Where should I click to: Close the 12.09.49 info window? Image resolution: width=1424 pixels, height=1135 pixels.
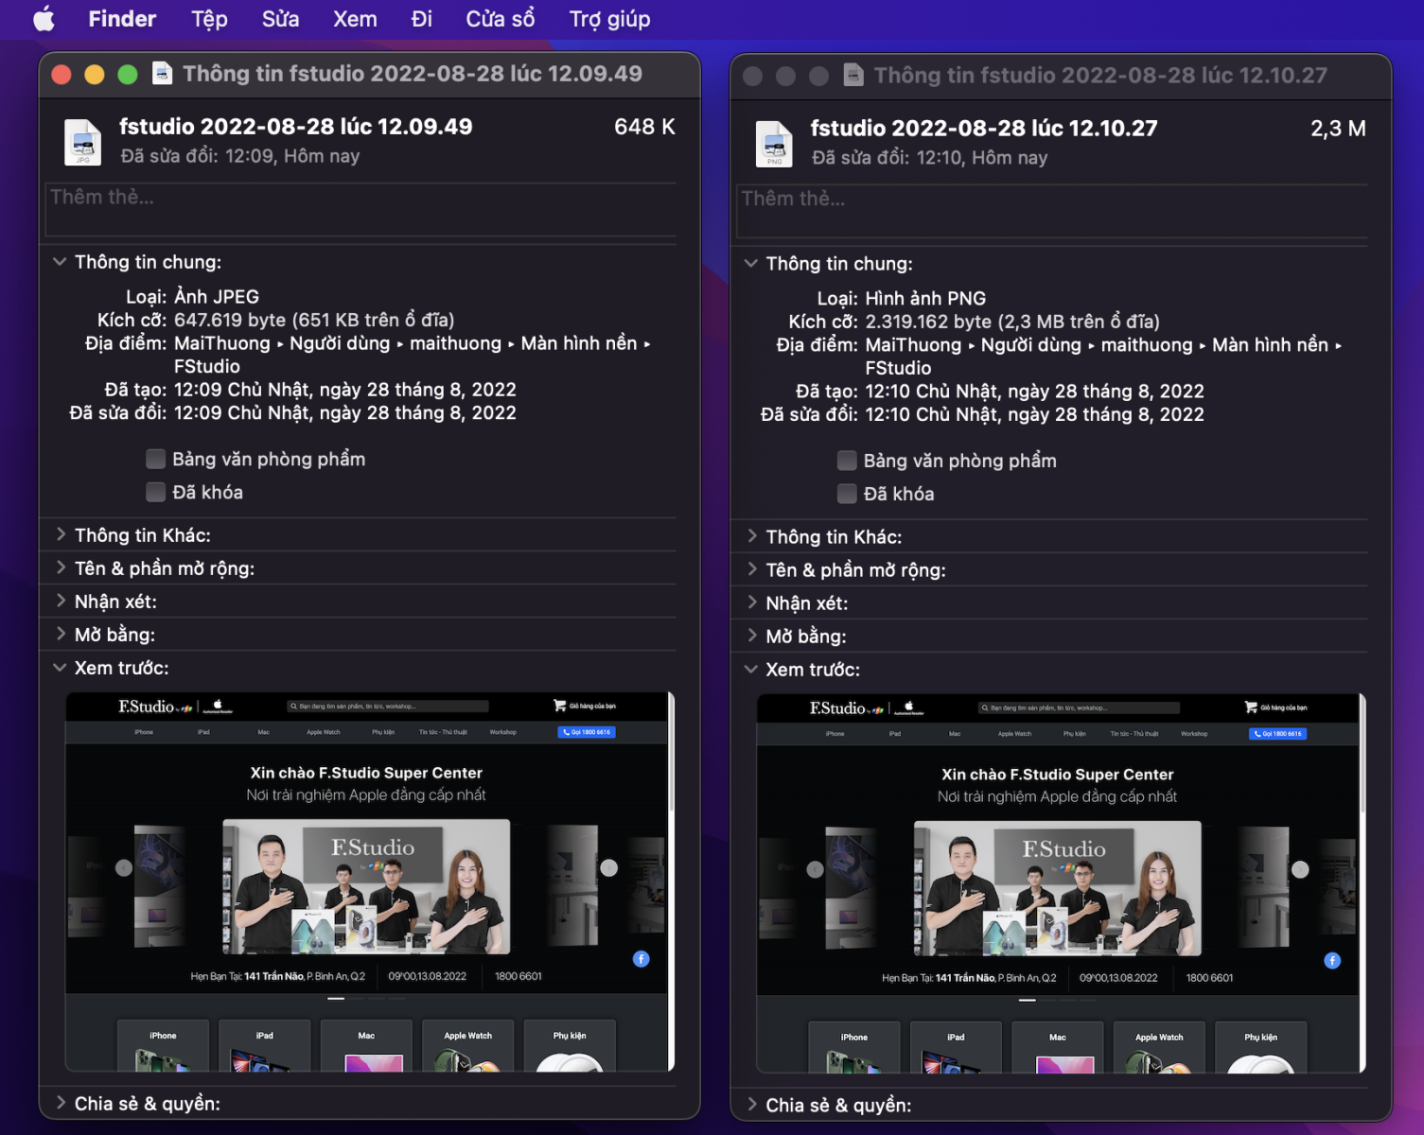point(62,75)
